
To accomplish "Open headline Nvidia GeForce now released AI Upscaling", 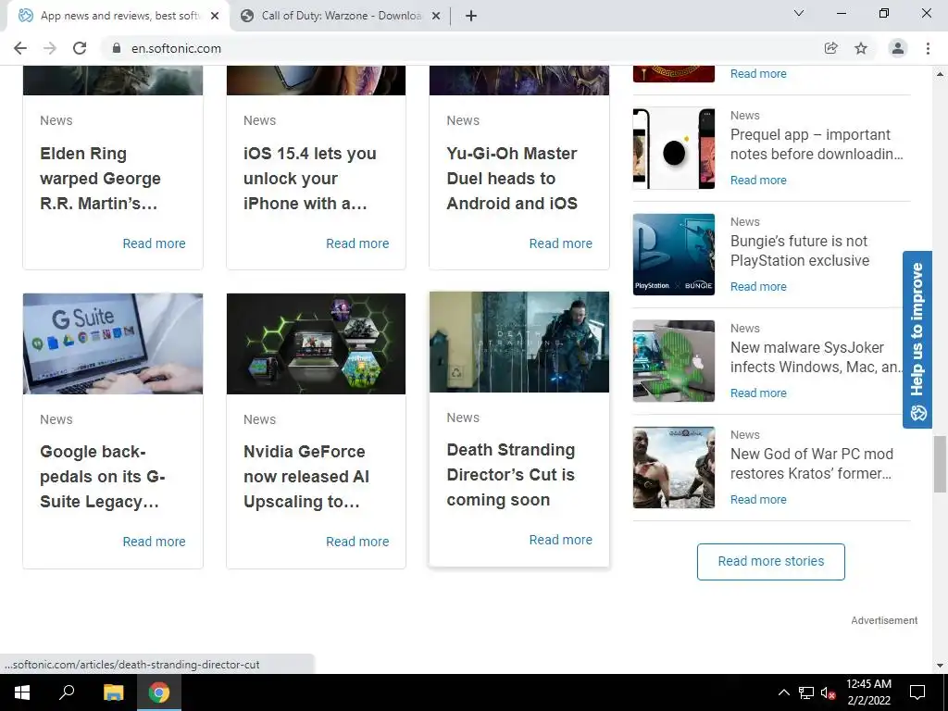I will pyautogui.click(x=306, y=477).
